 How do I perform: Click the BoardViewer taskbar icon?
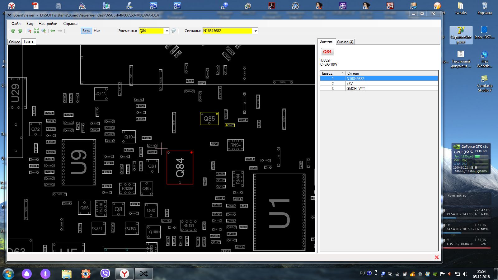[x=143, y=274]
